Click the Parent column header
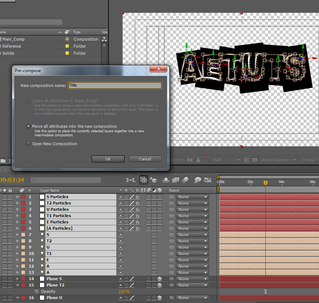Image resolution: width=319 pixels, height=303 pixels. click(174, 190)
